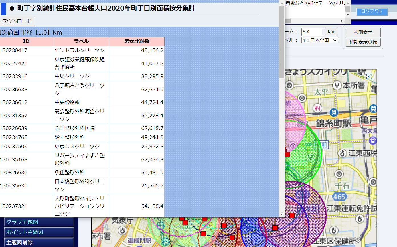
Task: Click the map locate icon near Skytree station
Action: pos(369,76)
